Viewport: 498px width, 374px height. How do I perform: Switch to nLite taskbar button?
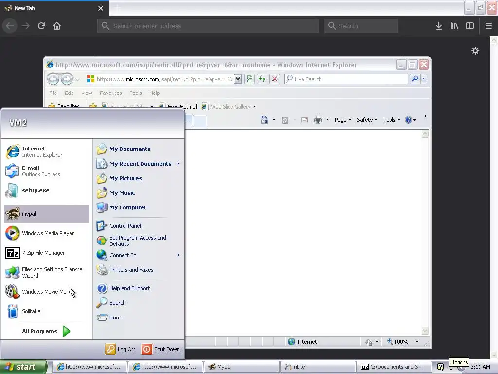(318, 367)
